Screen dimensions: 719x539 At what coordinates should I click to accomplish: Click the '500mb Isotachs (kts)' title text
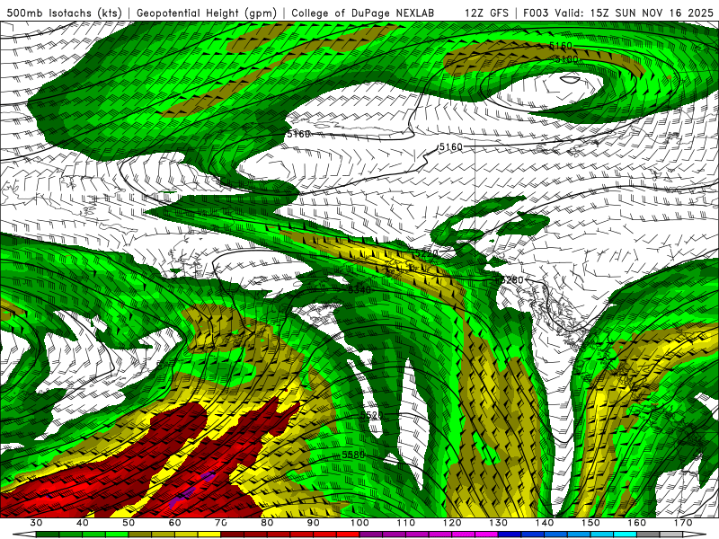(64, 13)
